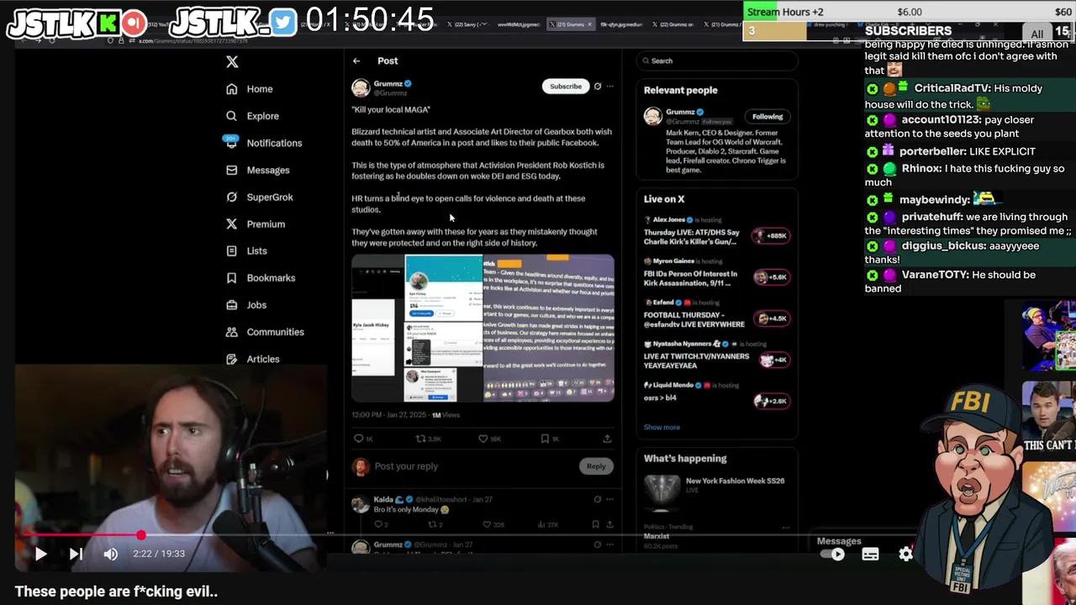Viewport: 1076px width, 605px height.
Task: Select Lists in the sidebar
Action: pos(246,251)
